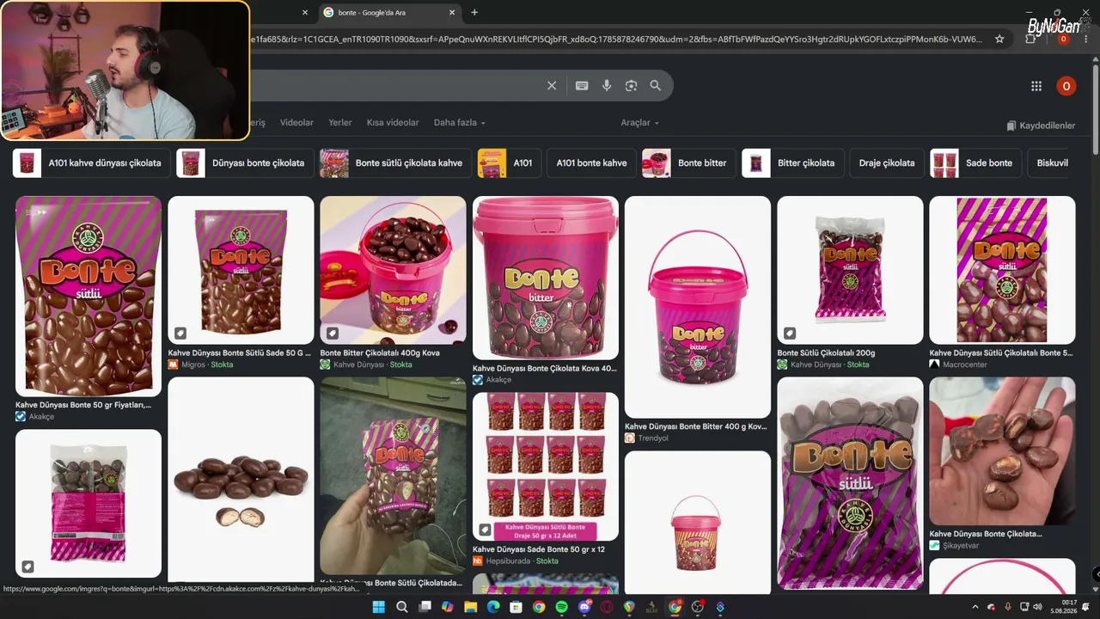1100x619 pixels.
Task: Bookmark this page with the star icon
Action: tap(999, 39)
